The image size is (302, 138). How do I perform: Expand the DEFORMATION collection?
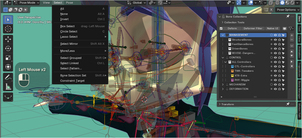click(x=223, y=89)
